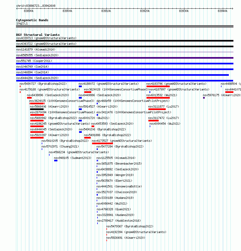
Task: Click blue bar under nsv4188072
Action: pos(80,86)
